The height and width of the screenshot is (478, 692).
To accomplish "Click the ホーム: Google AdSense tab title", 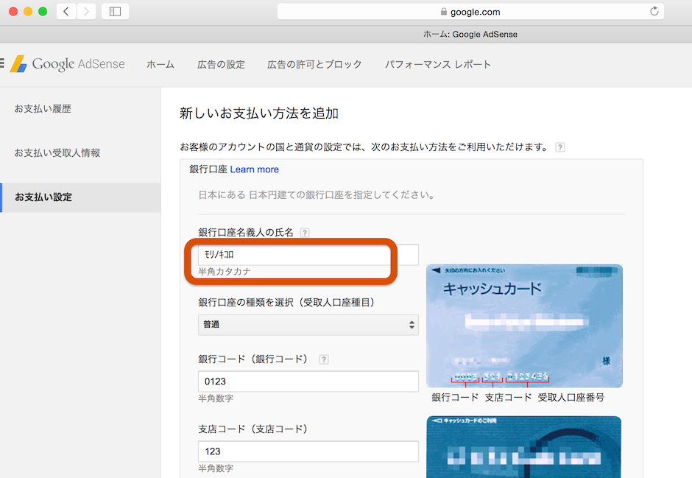I will coord(470,35).
